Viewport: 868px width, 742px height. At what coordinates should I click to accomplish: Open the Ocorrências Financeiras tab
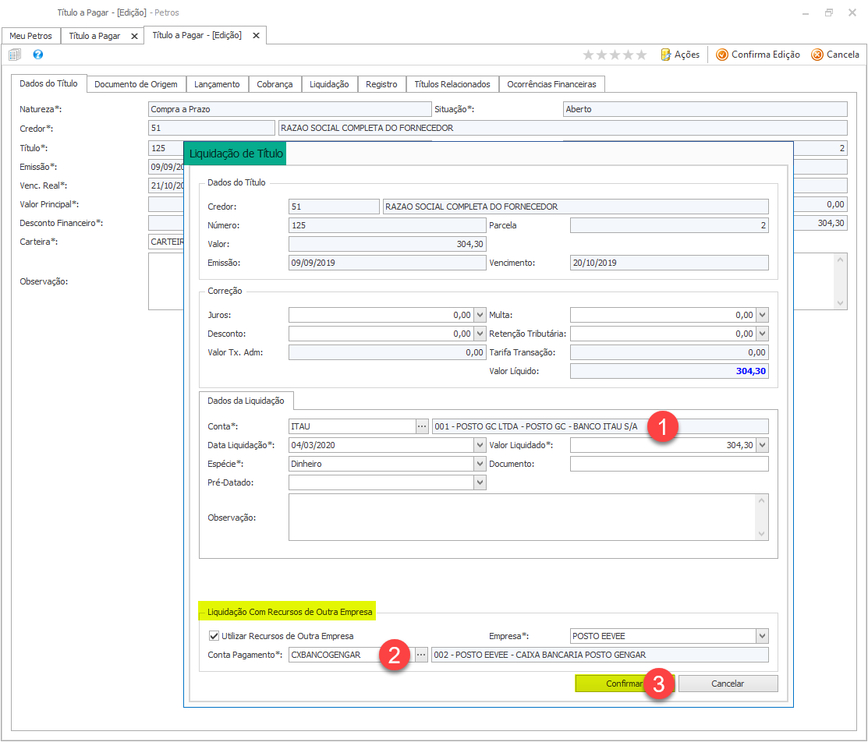tap(552, 84)
